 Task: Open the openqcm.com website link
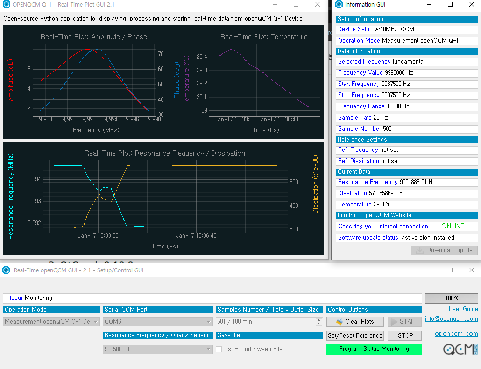[x=456, y=334]
